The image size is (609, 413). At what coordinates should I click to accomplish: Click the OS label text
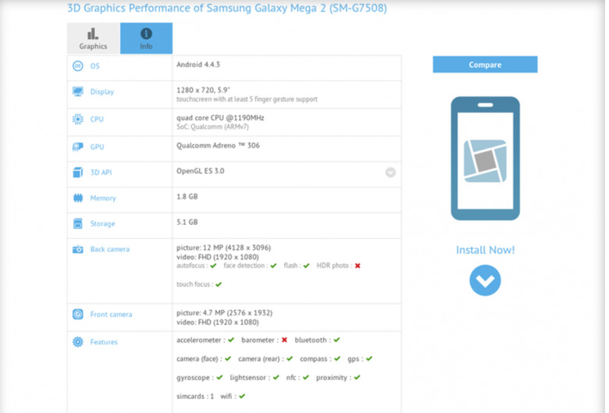[x=94, y=66]
